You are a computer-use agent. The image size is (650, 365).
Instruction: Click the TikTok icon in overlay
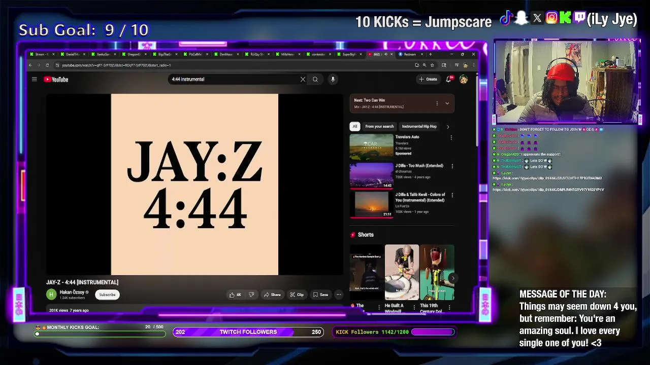[x=505, y=19]
